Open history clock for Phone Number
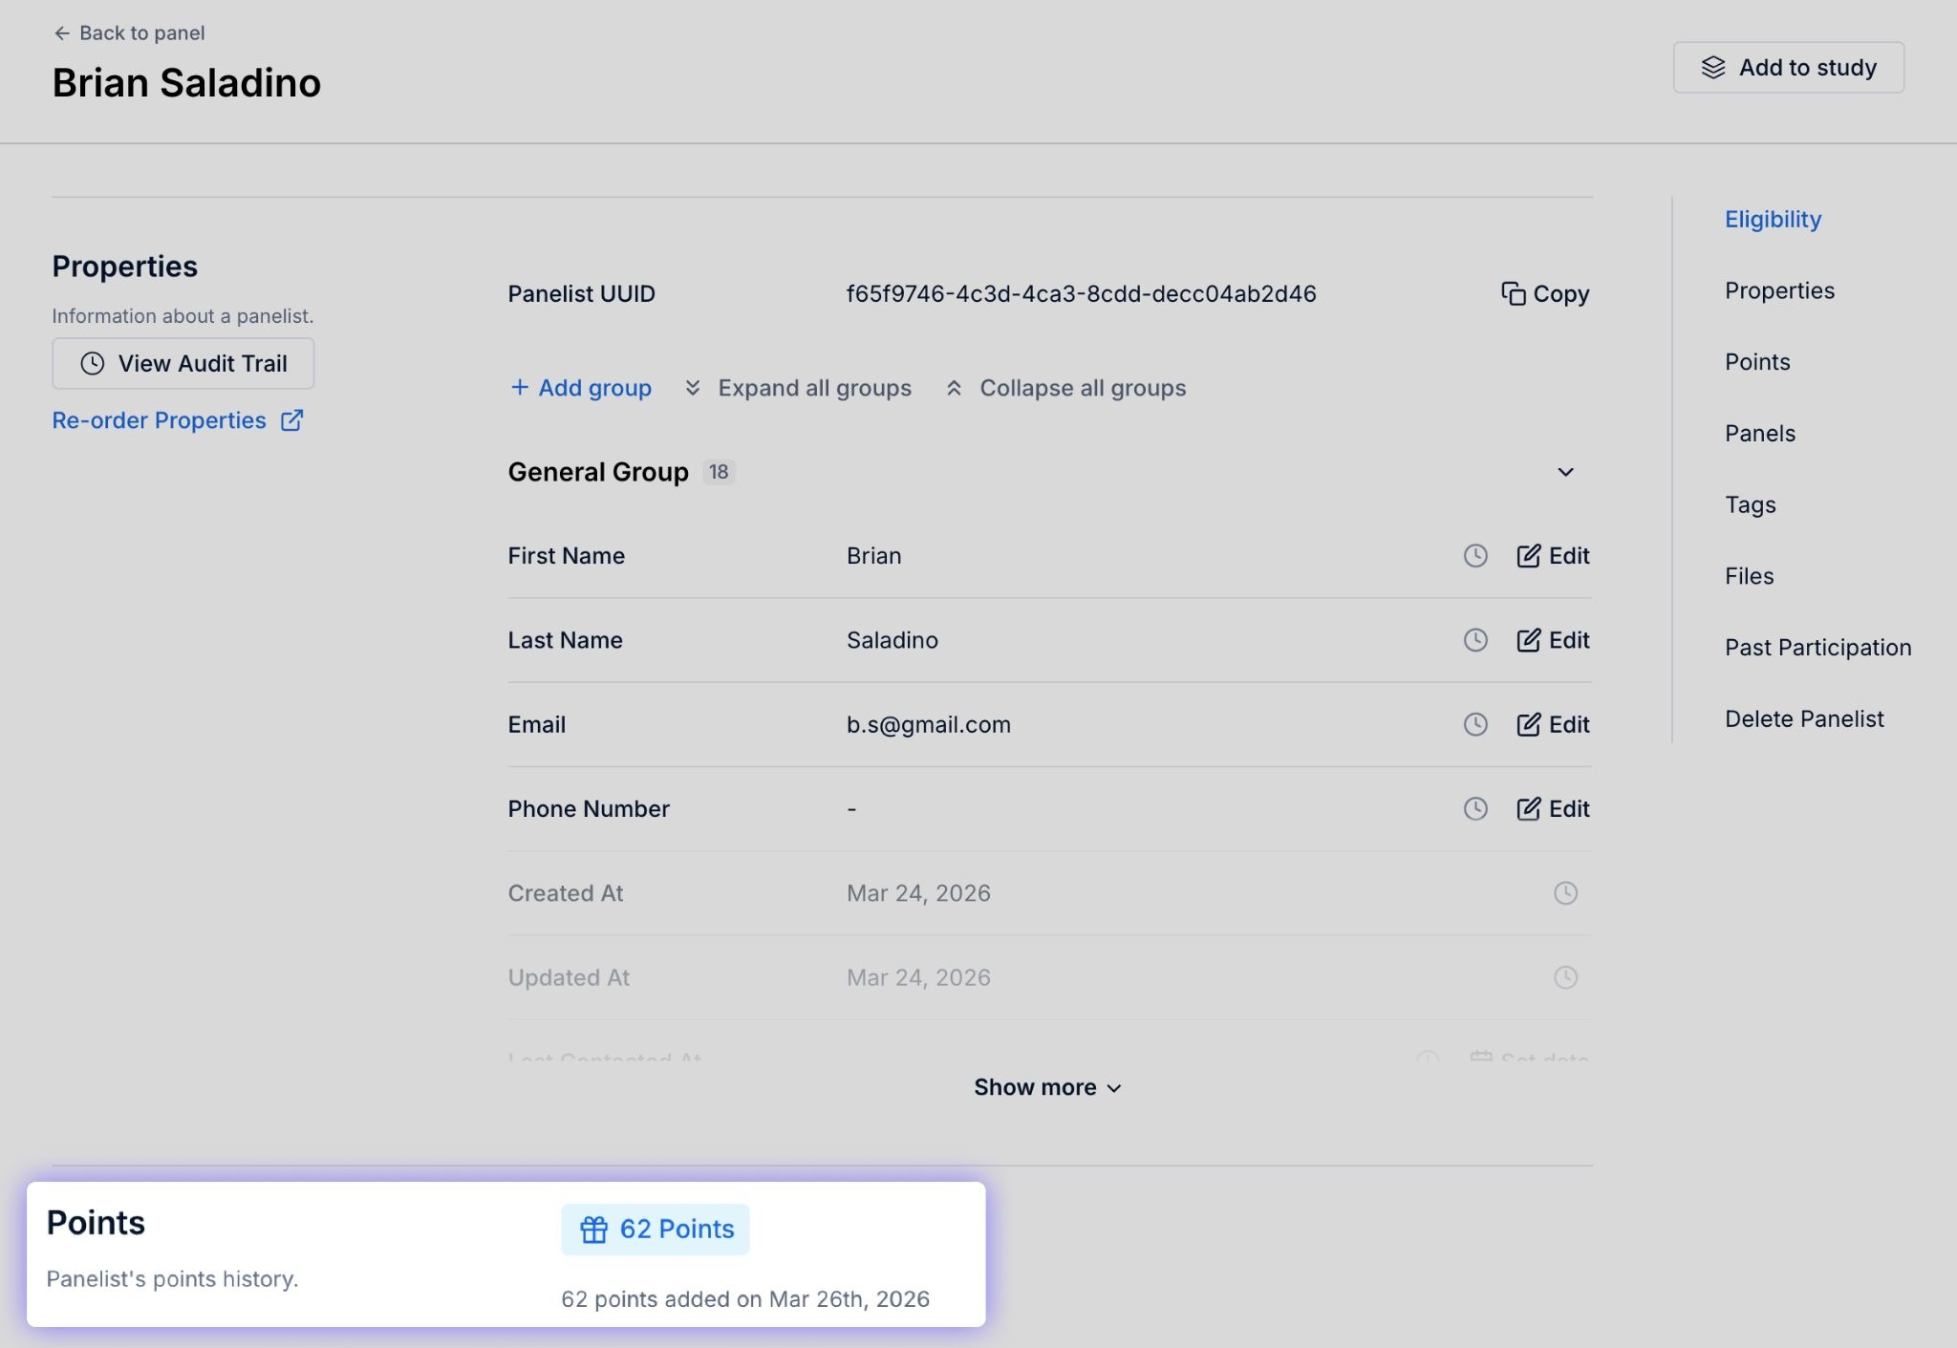This screenshot has width=1957, height=1348. (1475, 808)
